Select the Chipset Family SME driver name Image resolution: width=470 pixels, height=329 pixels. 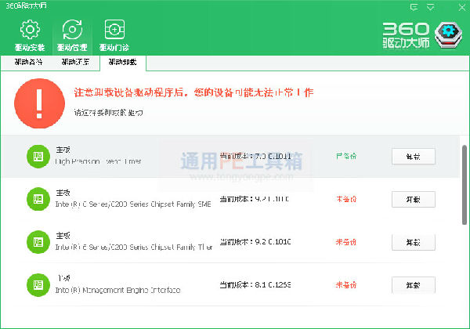pyautogui.click(x=133, y=204)
